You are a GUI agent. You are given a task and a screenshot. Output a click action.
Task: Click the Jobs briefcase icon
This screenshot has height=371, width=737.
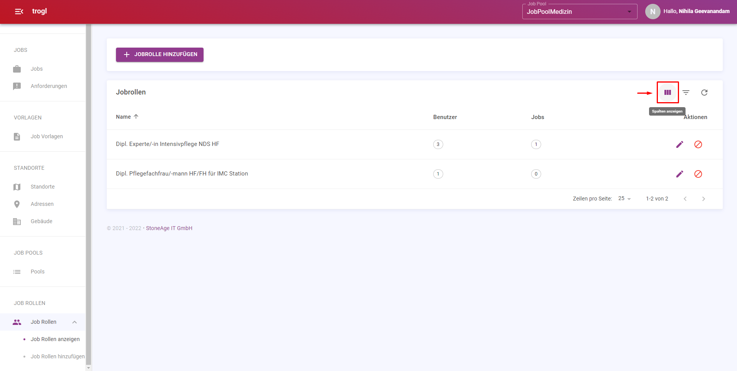coord(17,69)
